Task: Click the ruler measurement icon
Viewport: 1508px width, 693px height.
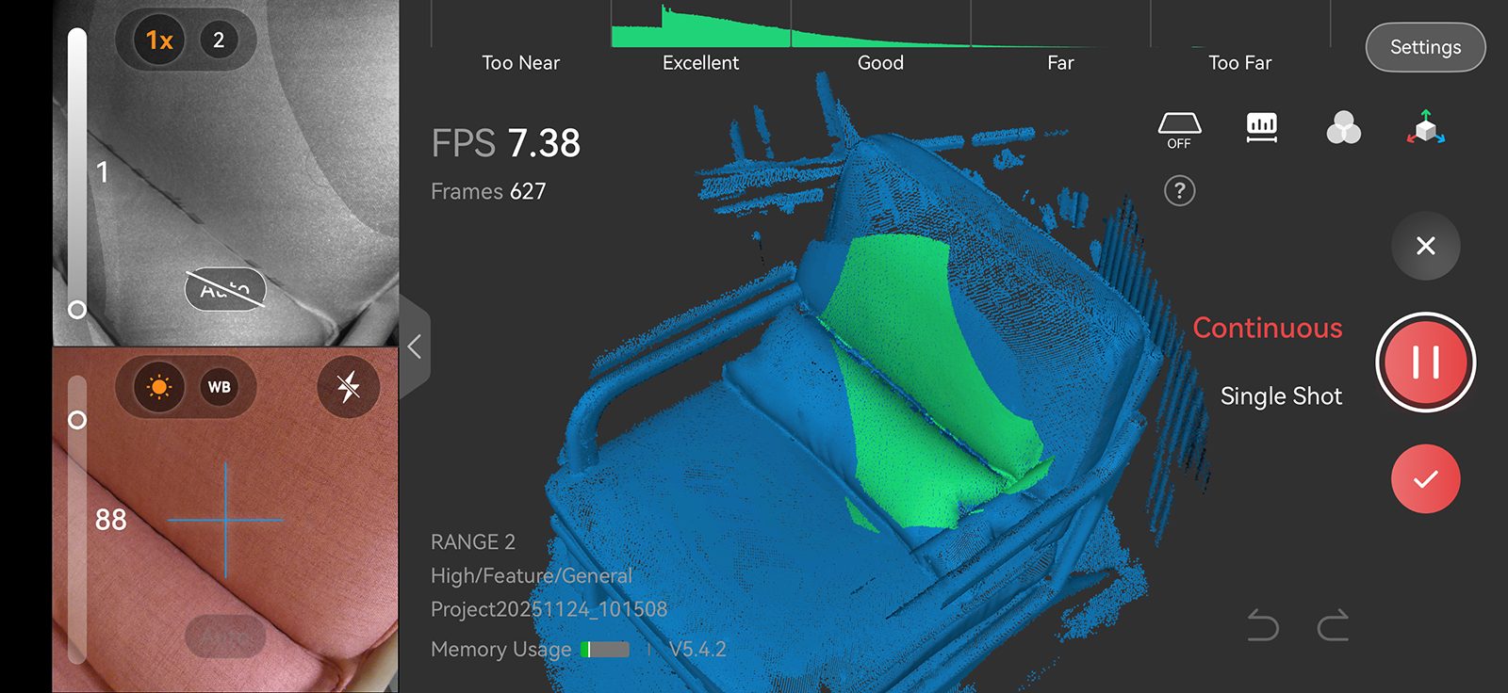Action: (x=1261, y=127)
